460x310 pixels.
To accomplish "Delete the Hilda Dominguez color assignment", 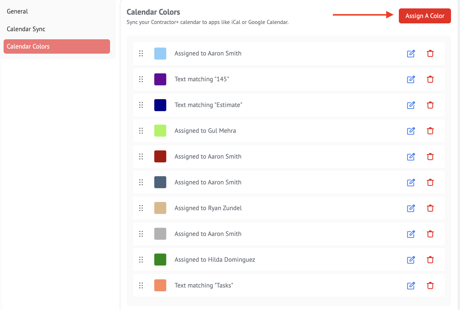I will click(430, 260).
